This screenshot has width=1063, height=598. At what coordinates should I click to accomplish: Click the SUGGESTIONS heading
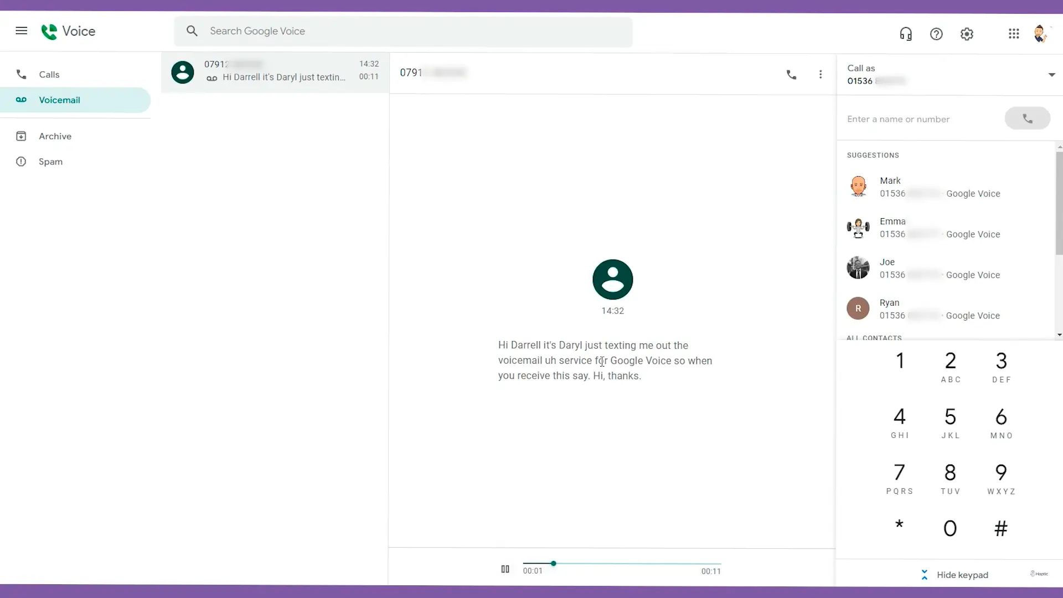(x=873, y=155)
